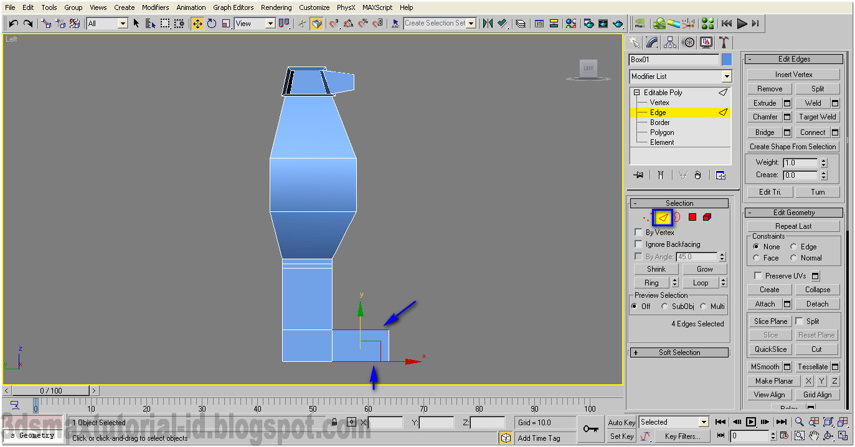Click the Create Shape From Selection button

793,146
